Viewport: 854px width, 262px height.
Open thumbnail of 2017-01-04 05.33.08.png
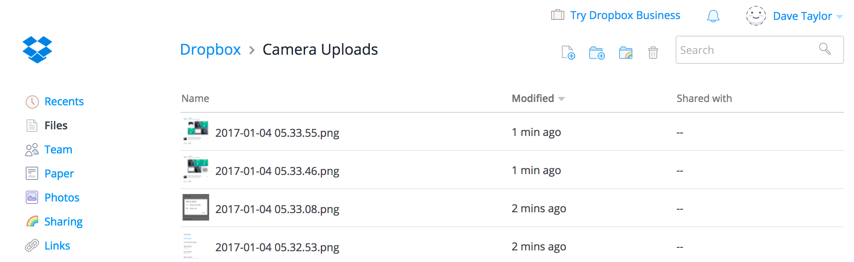(195, 207)
